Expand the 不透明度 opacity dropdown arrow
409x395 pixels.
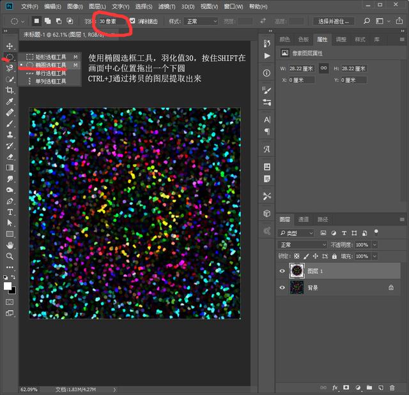(x=374, y=244)
